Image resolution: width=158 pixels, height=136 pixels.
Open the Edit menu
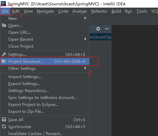(x=16, y=11)
